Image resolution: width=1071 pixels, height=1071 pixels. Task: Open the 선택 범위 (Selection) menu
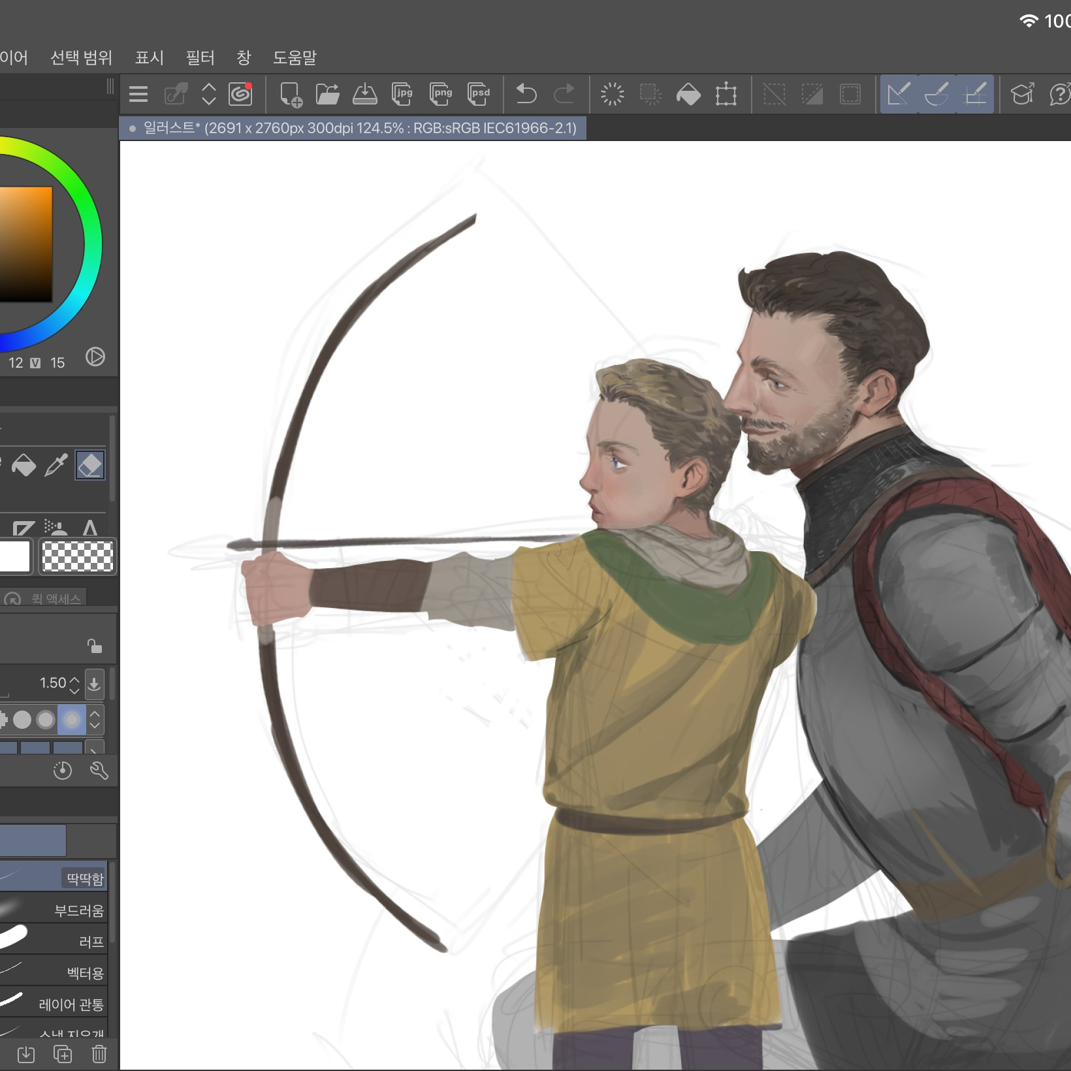(x=81, y=57)
